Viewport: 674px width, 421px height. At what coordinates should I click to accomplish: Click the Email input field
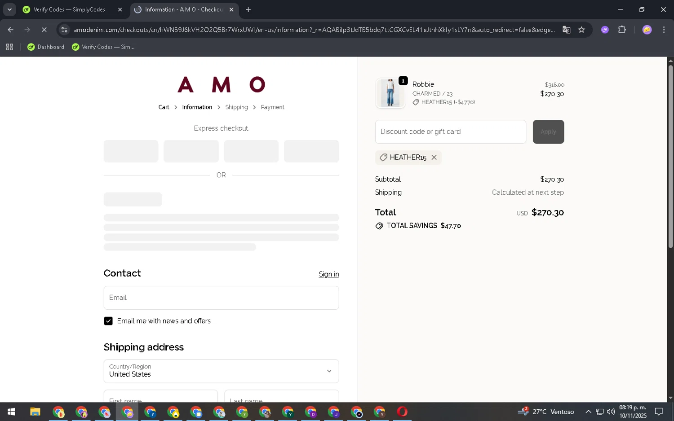tap(221, 298)
